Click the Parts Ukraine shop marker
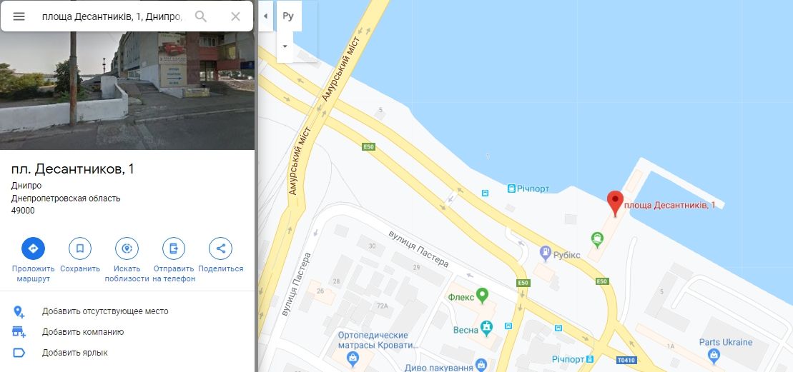Screen dimensions: 793x372 point(714,356)
